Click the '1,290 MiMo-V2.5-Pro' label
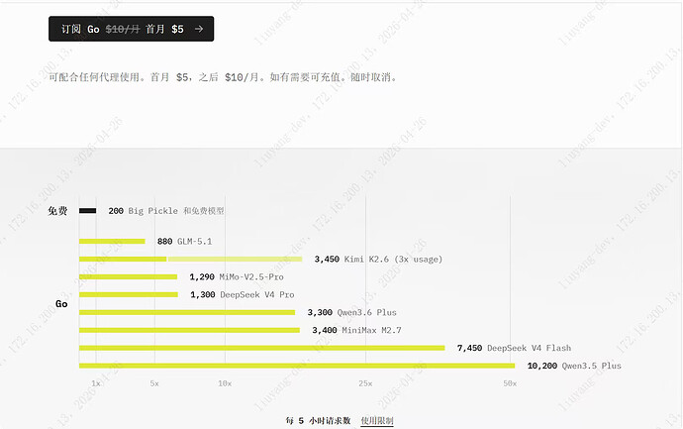 click(x=237, y=276)
